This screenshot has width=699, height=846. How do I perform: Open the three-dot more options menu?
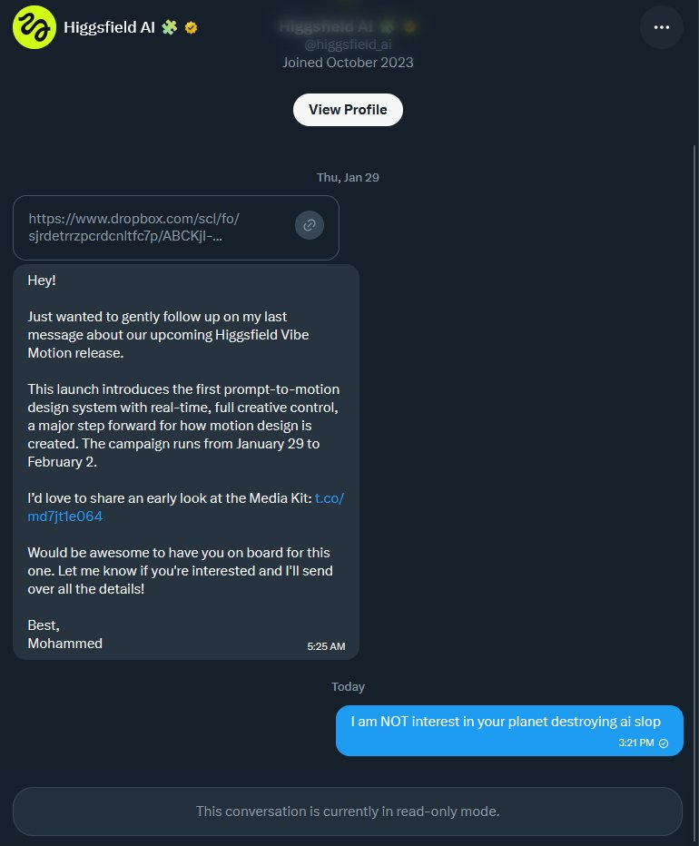[x=661, y=28]
